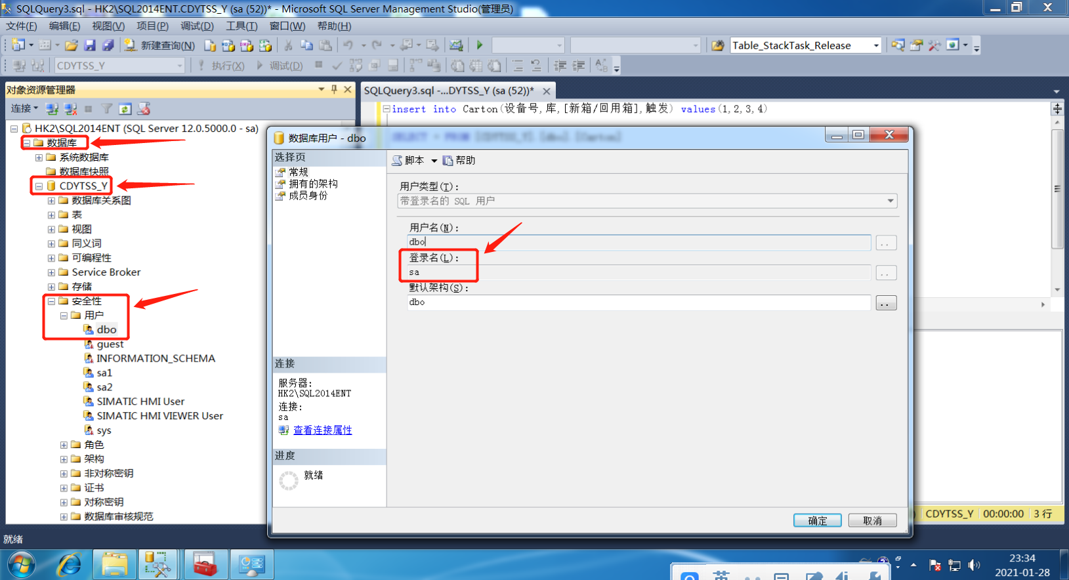Click the 确定 button

point(818,520)
